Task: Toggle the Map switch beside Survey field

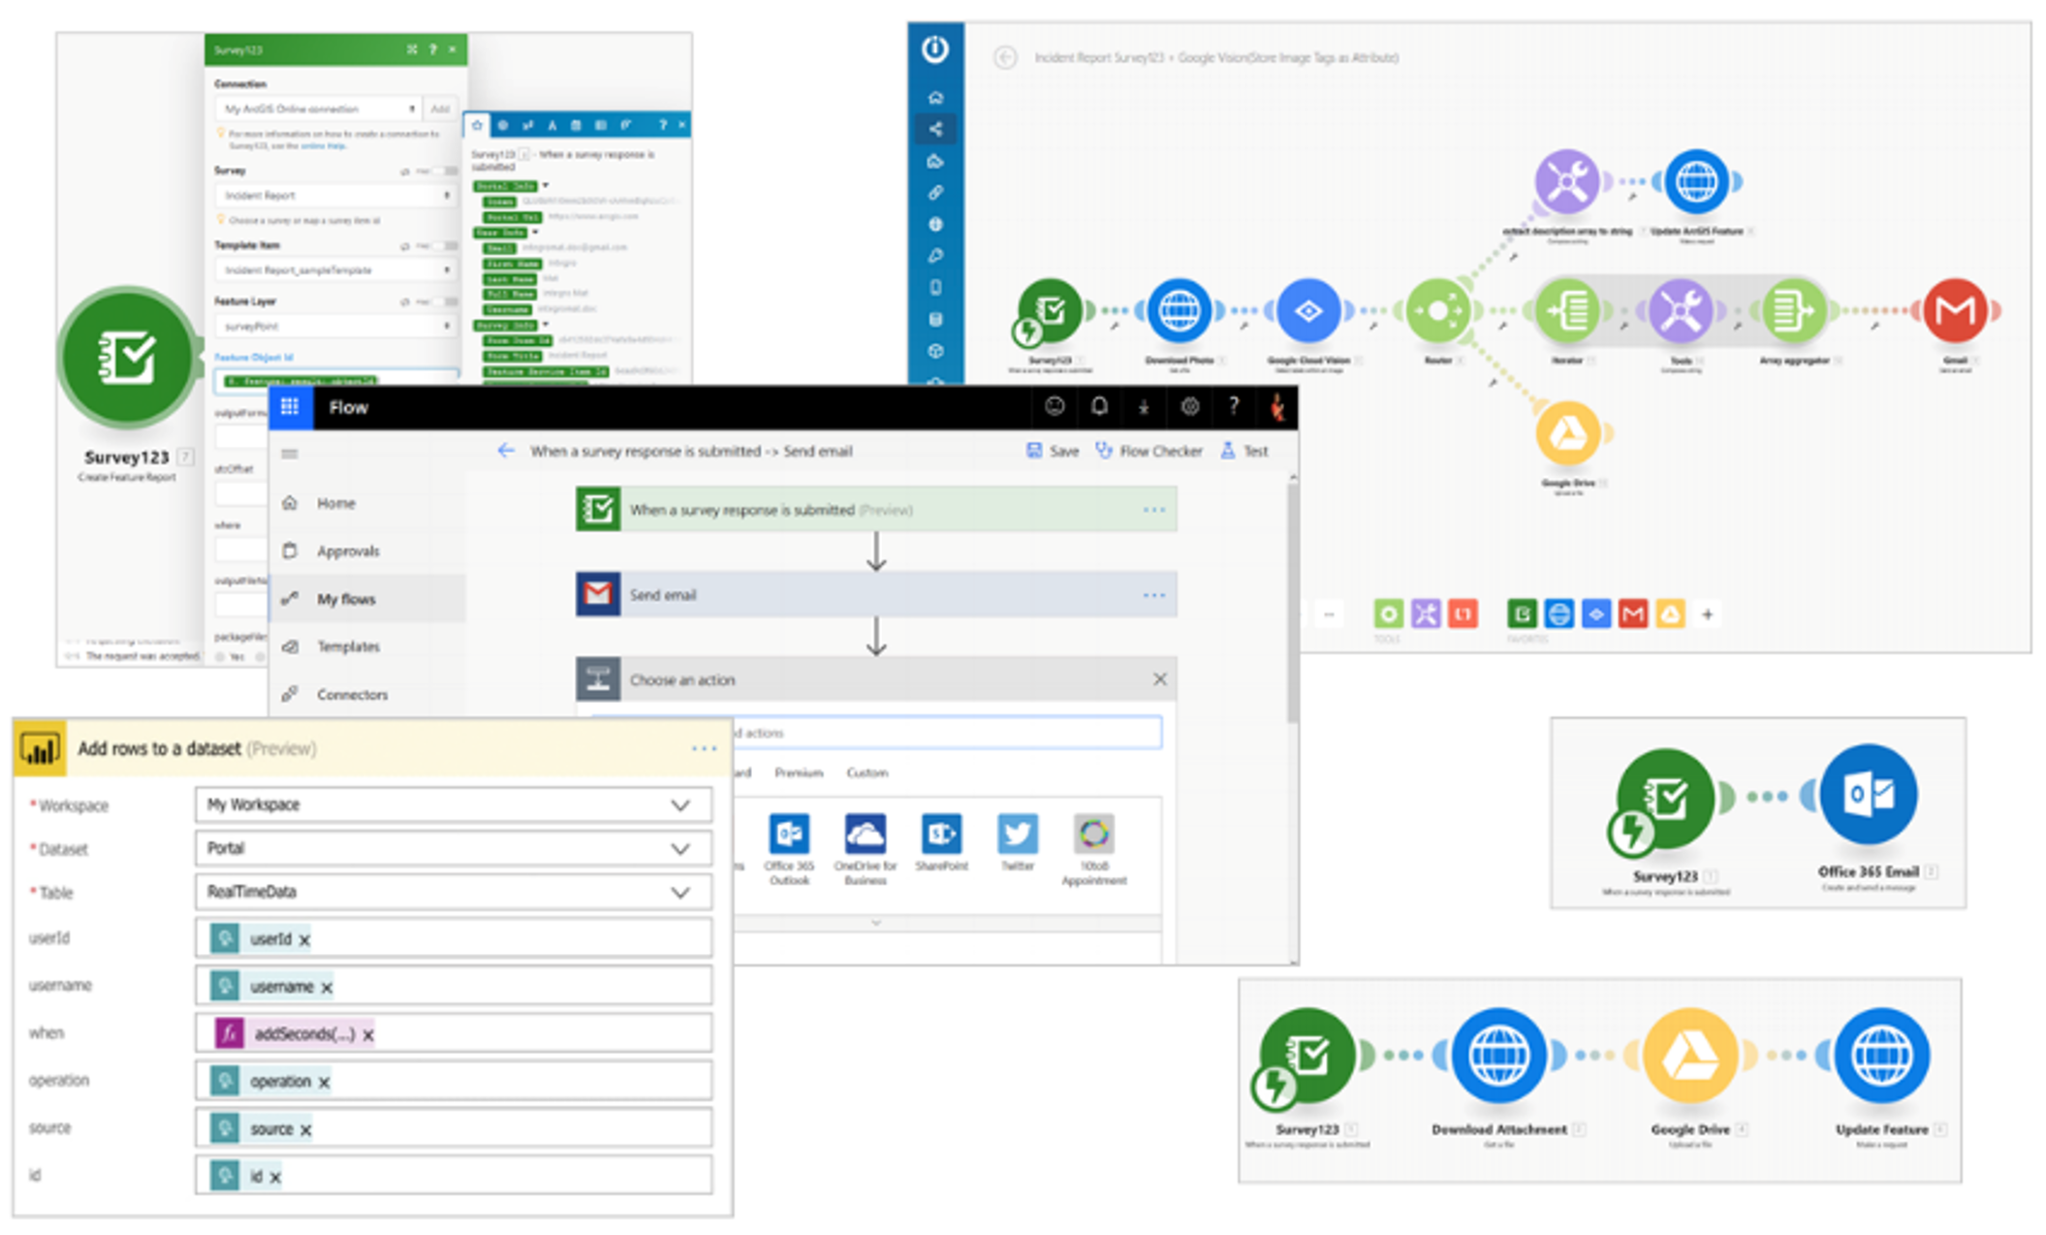Action: (447, 171)
